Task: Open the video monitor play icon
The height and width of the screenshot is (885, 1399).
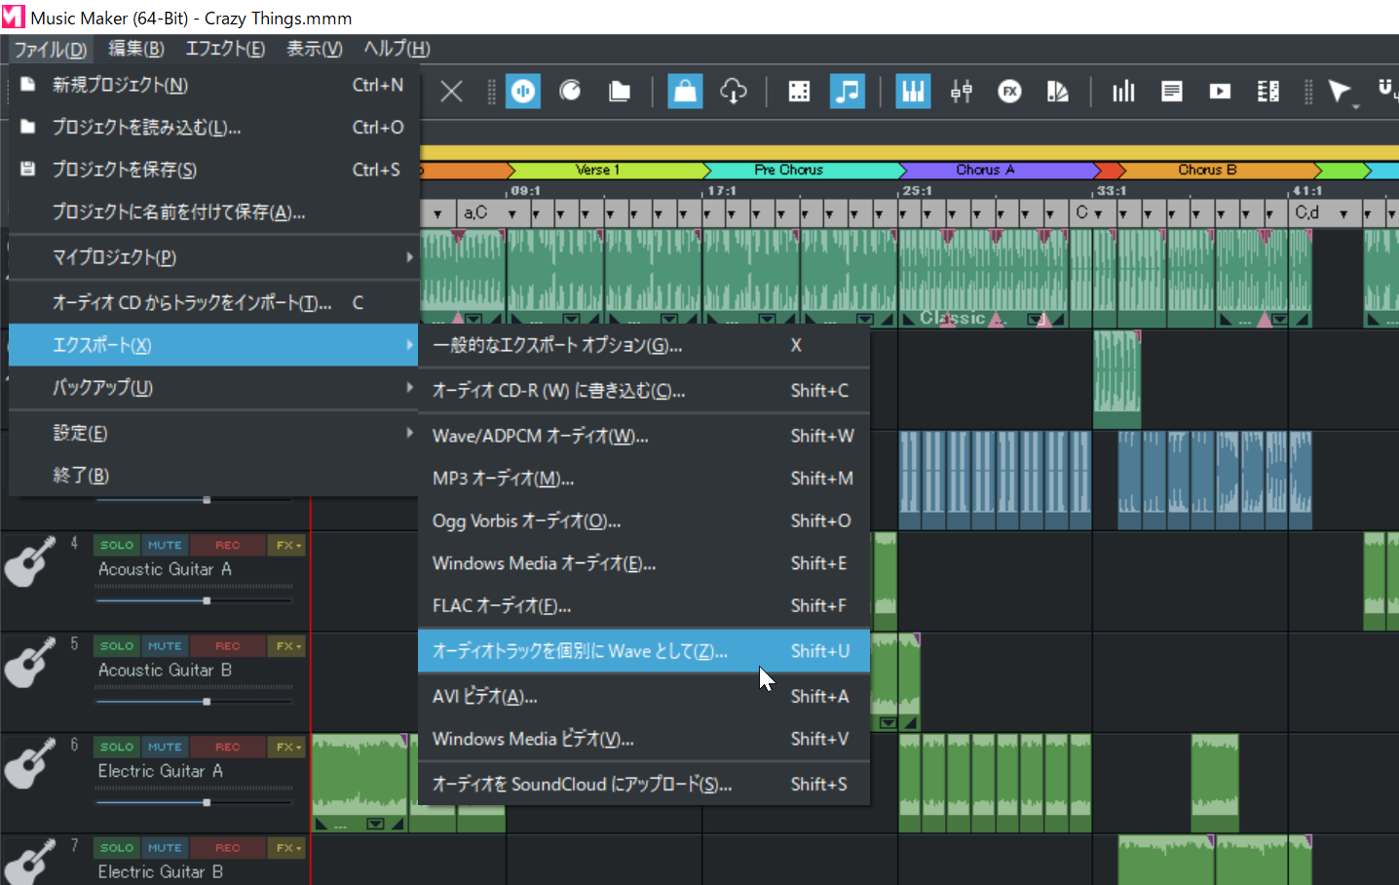Action: [x=1220, y=92]
